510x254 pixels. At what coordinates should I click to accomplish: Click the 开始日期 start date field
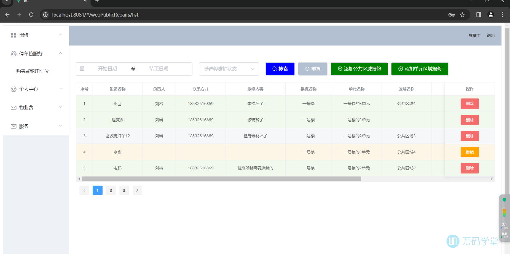[x=107, y=69]
